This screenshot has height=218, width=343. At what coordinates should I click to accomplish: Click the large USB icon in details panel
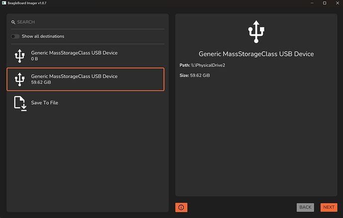(256, 32)
